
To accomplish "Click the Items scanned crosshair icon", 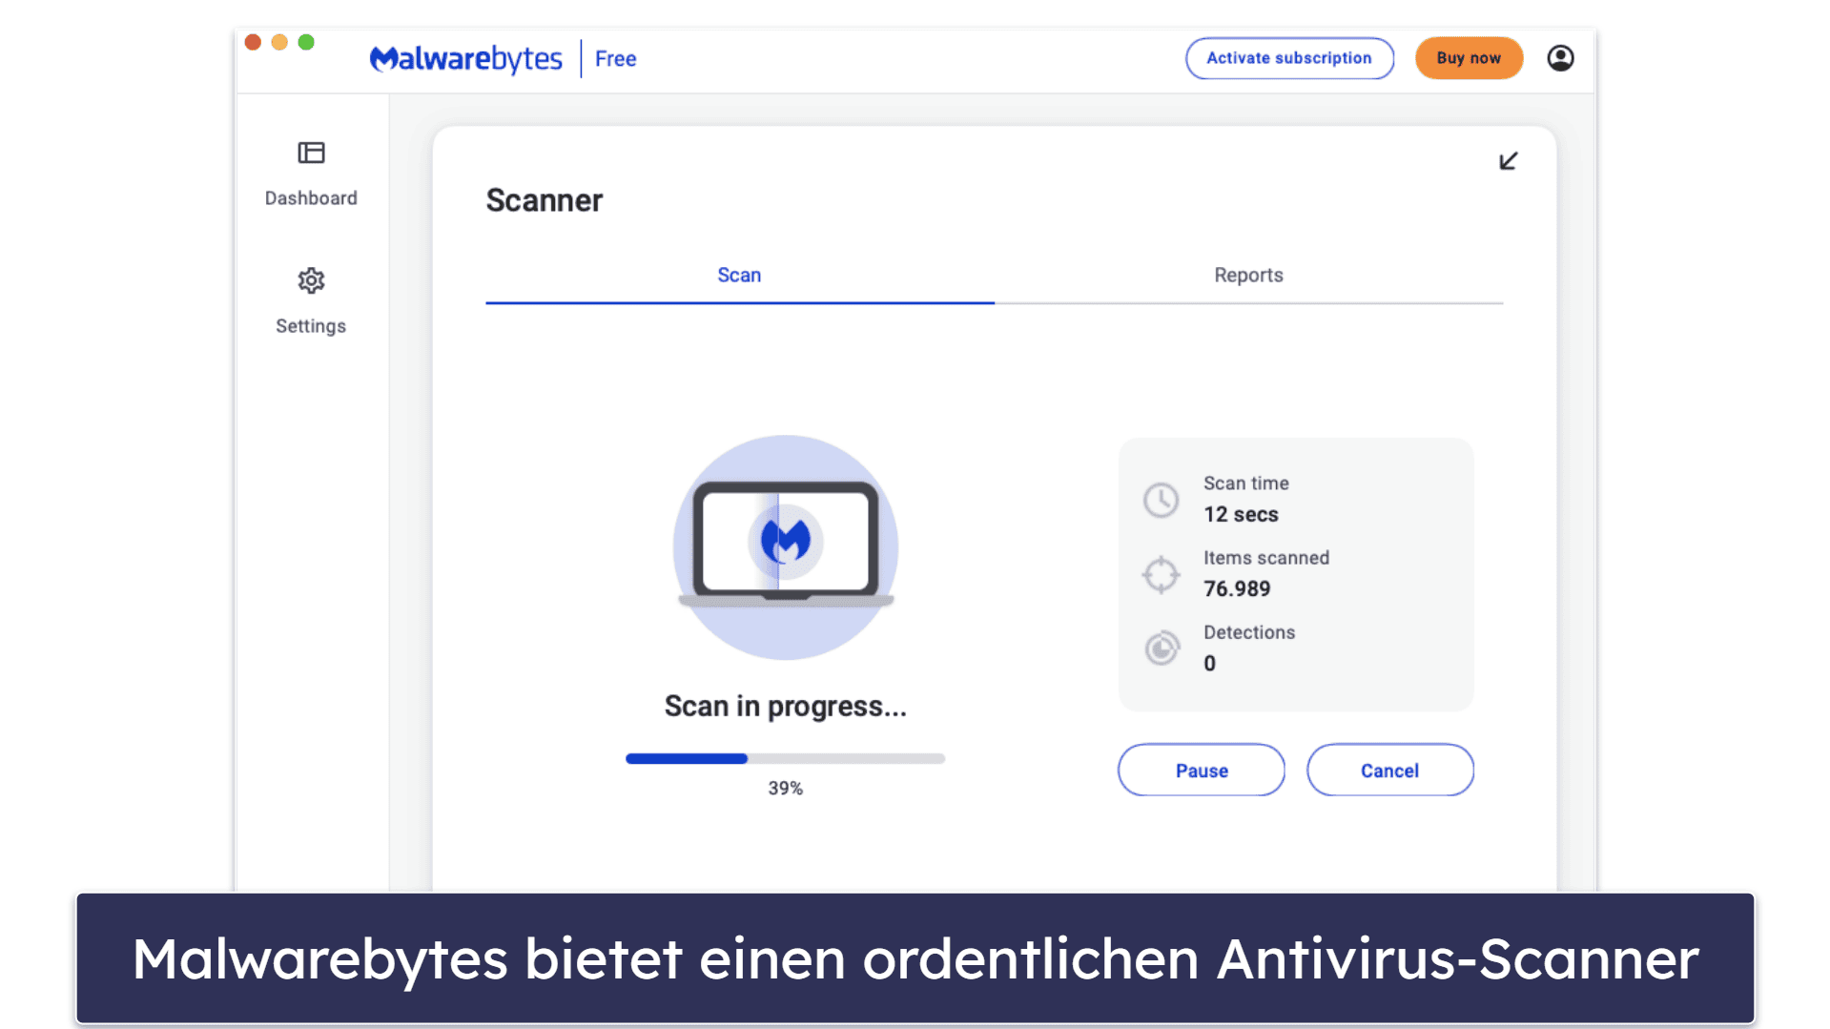I will coord(1161,574).
